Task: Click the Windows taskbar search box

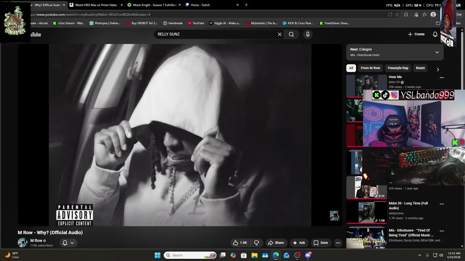Action: pyautogui.click(x=190, y=255)
